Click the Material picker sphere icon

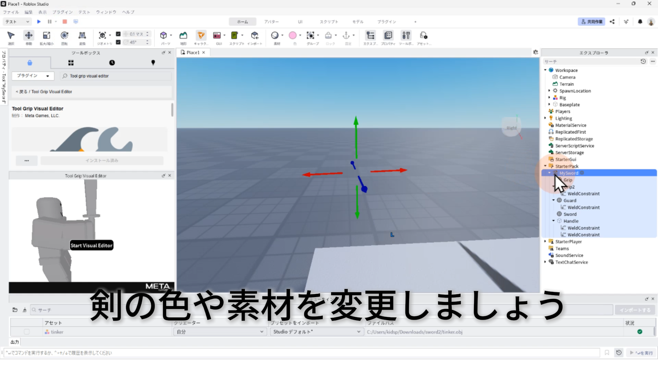click(x=275, y=35)
